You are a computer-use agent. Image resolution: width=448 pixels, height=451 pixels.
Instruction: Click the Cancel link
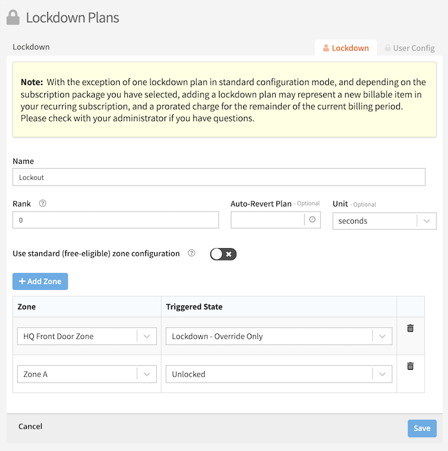click(x=30, y=426)
